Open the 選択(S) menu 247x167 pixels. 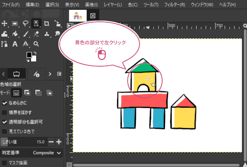point(52,5)
